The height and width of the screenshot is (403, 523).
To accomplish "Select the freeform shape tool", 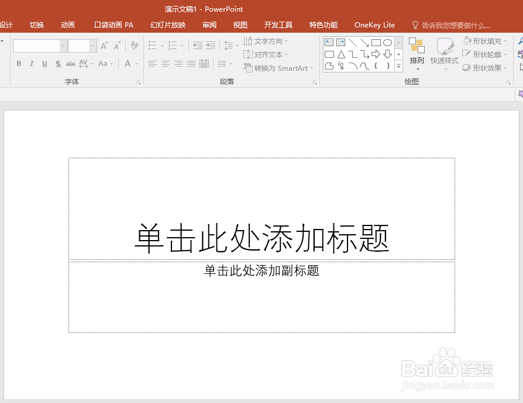I will tap(329, 65).
